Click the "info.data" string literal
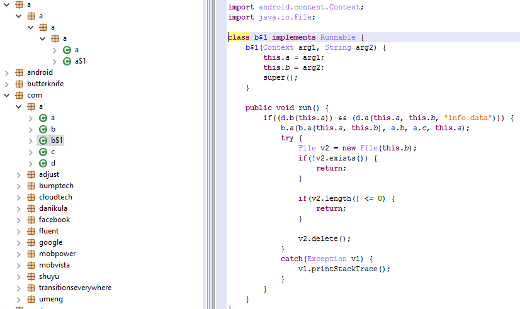 [x=468, y=118]
